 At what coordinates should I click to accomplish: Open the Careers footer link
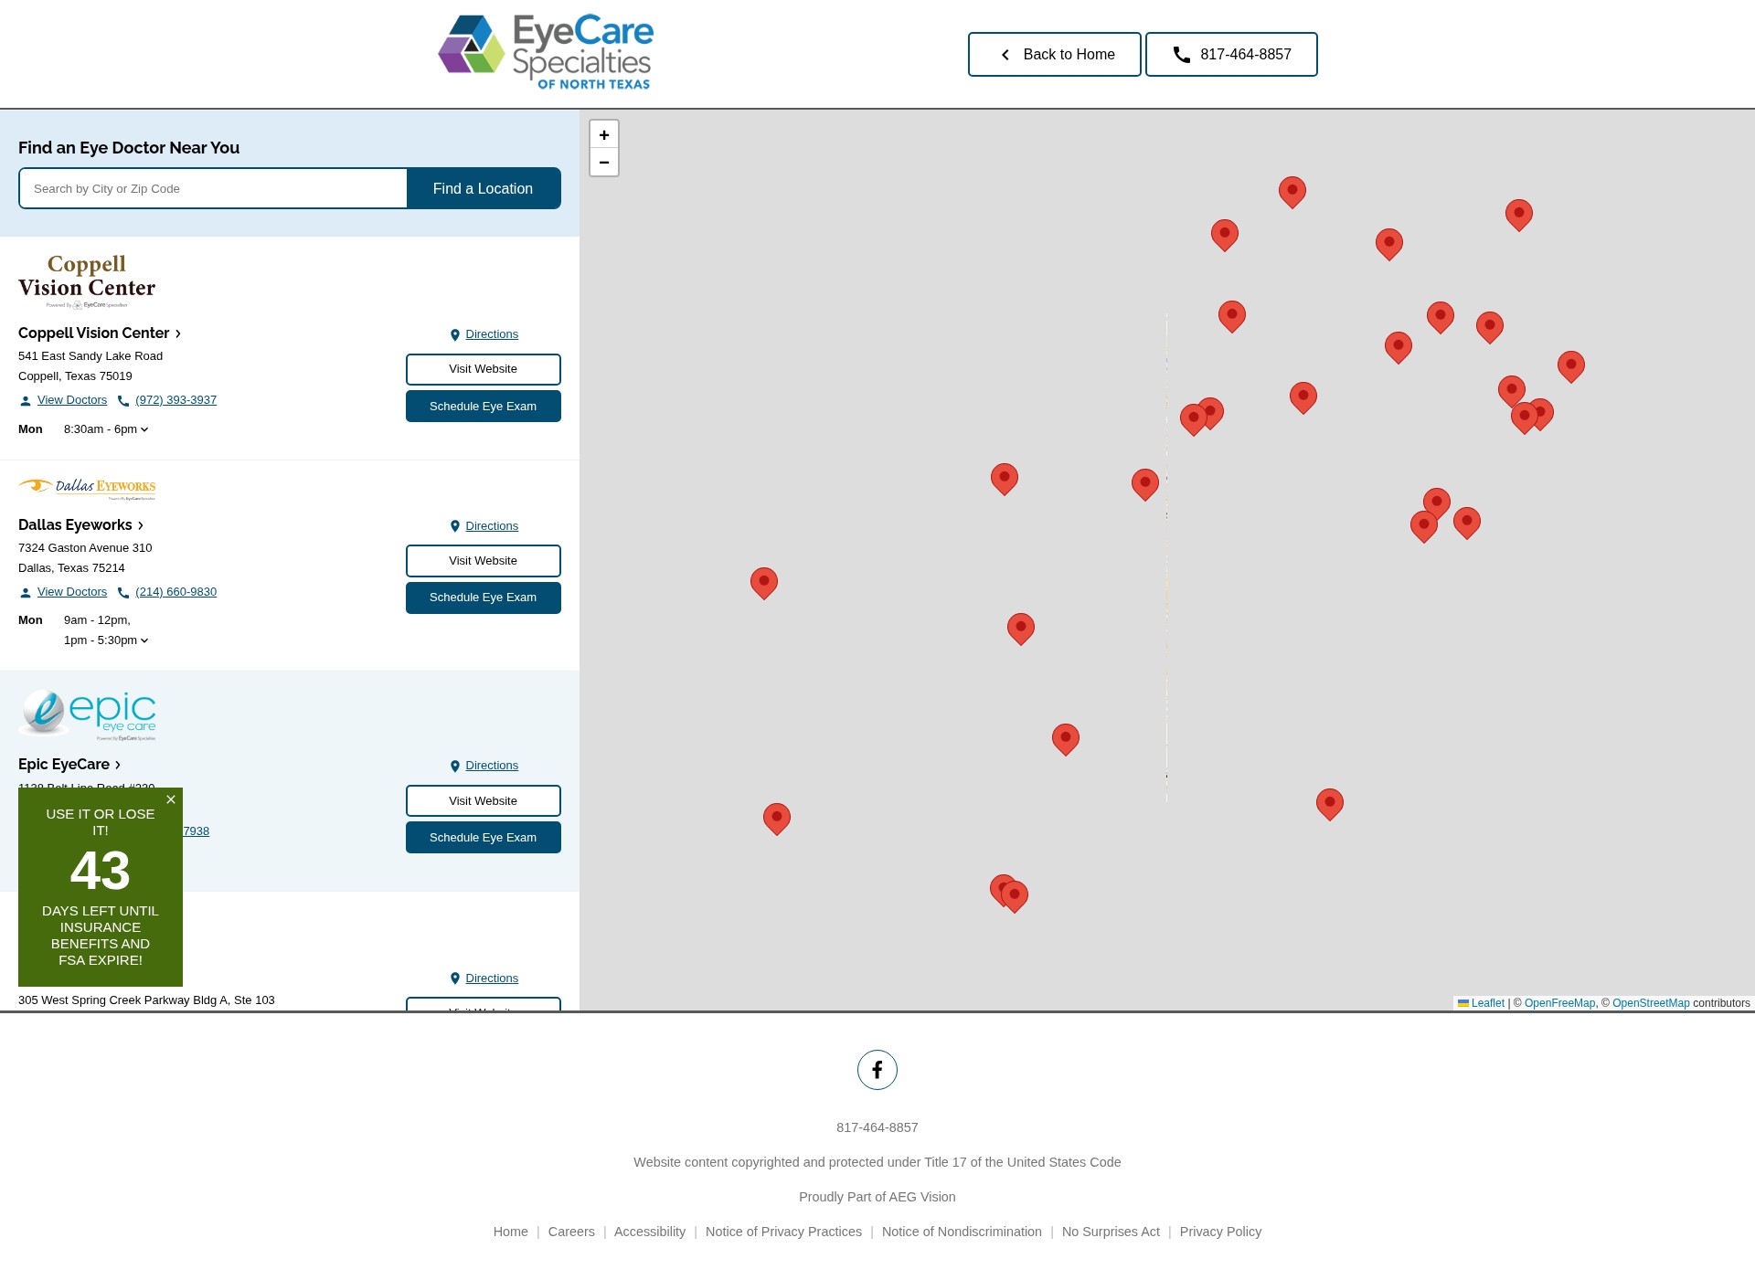571,1232
